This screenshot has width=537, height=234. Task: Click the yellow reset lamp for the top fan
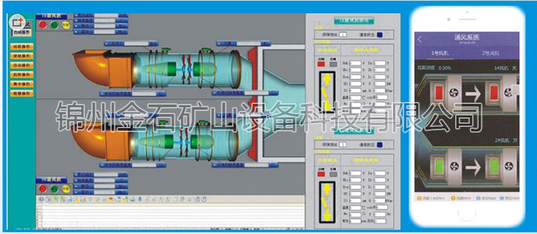click(x=66, y=25)
